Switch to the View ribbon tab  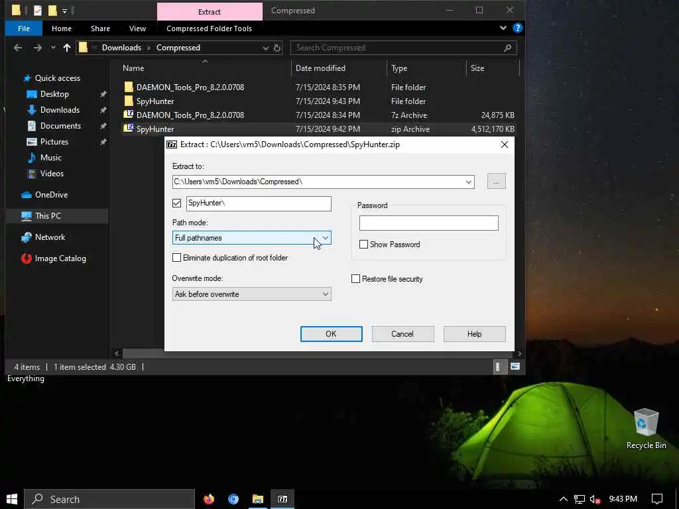(x=137, y=28)
